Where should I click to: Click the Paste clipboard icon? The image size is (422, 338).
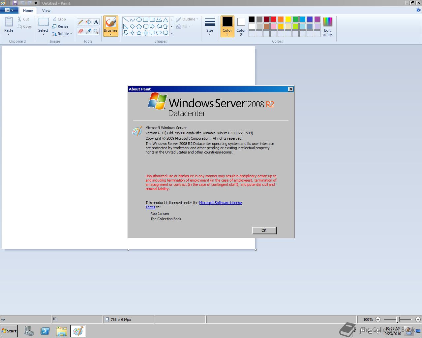tap(9, 22)
